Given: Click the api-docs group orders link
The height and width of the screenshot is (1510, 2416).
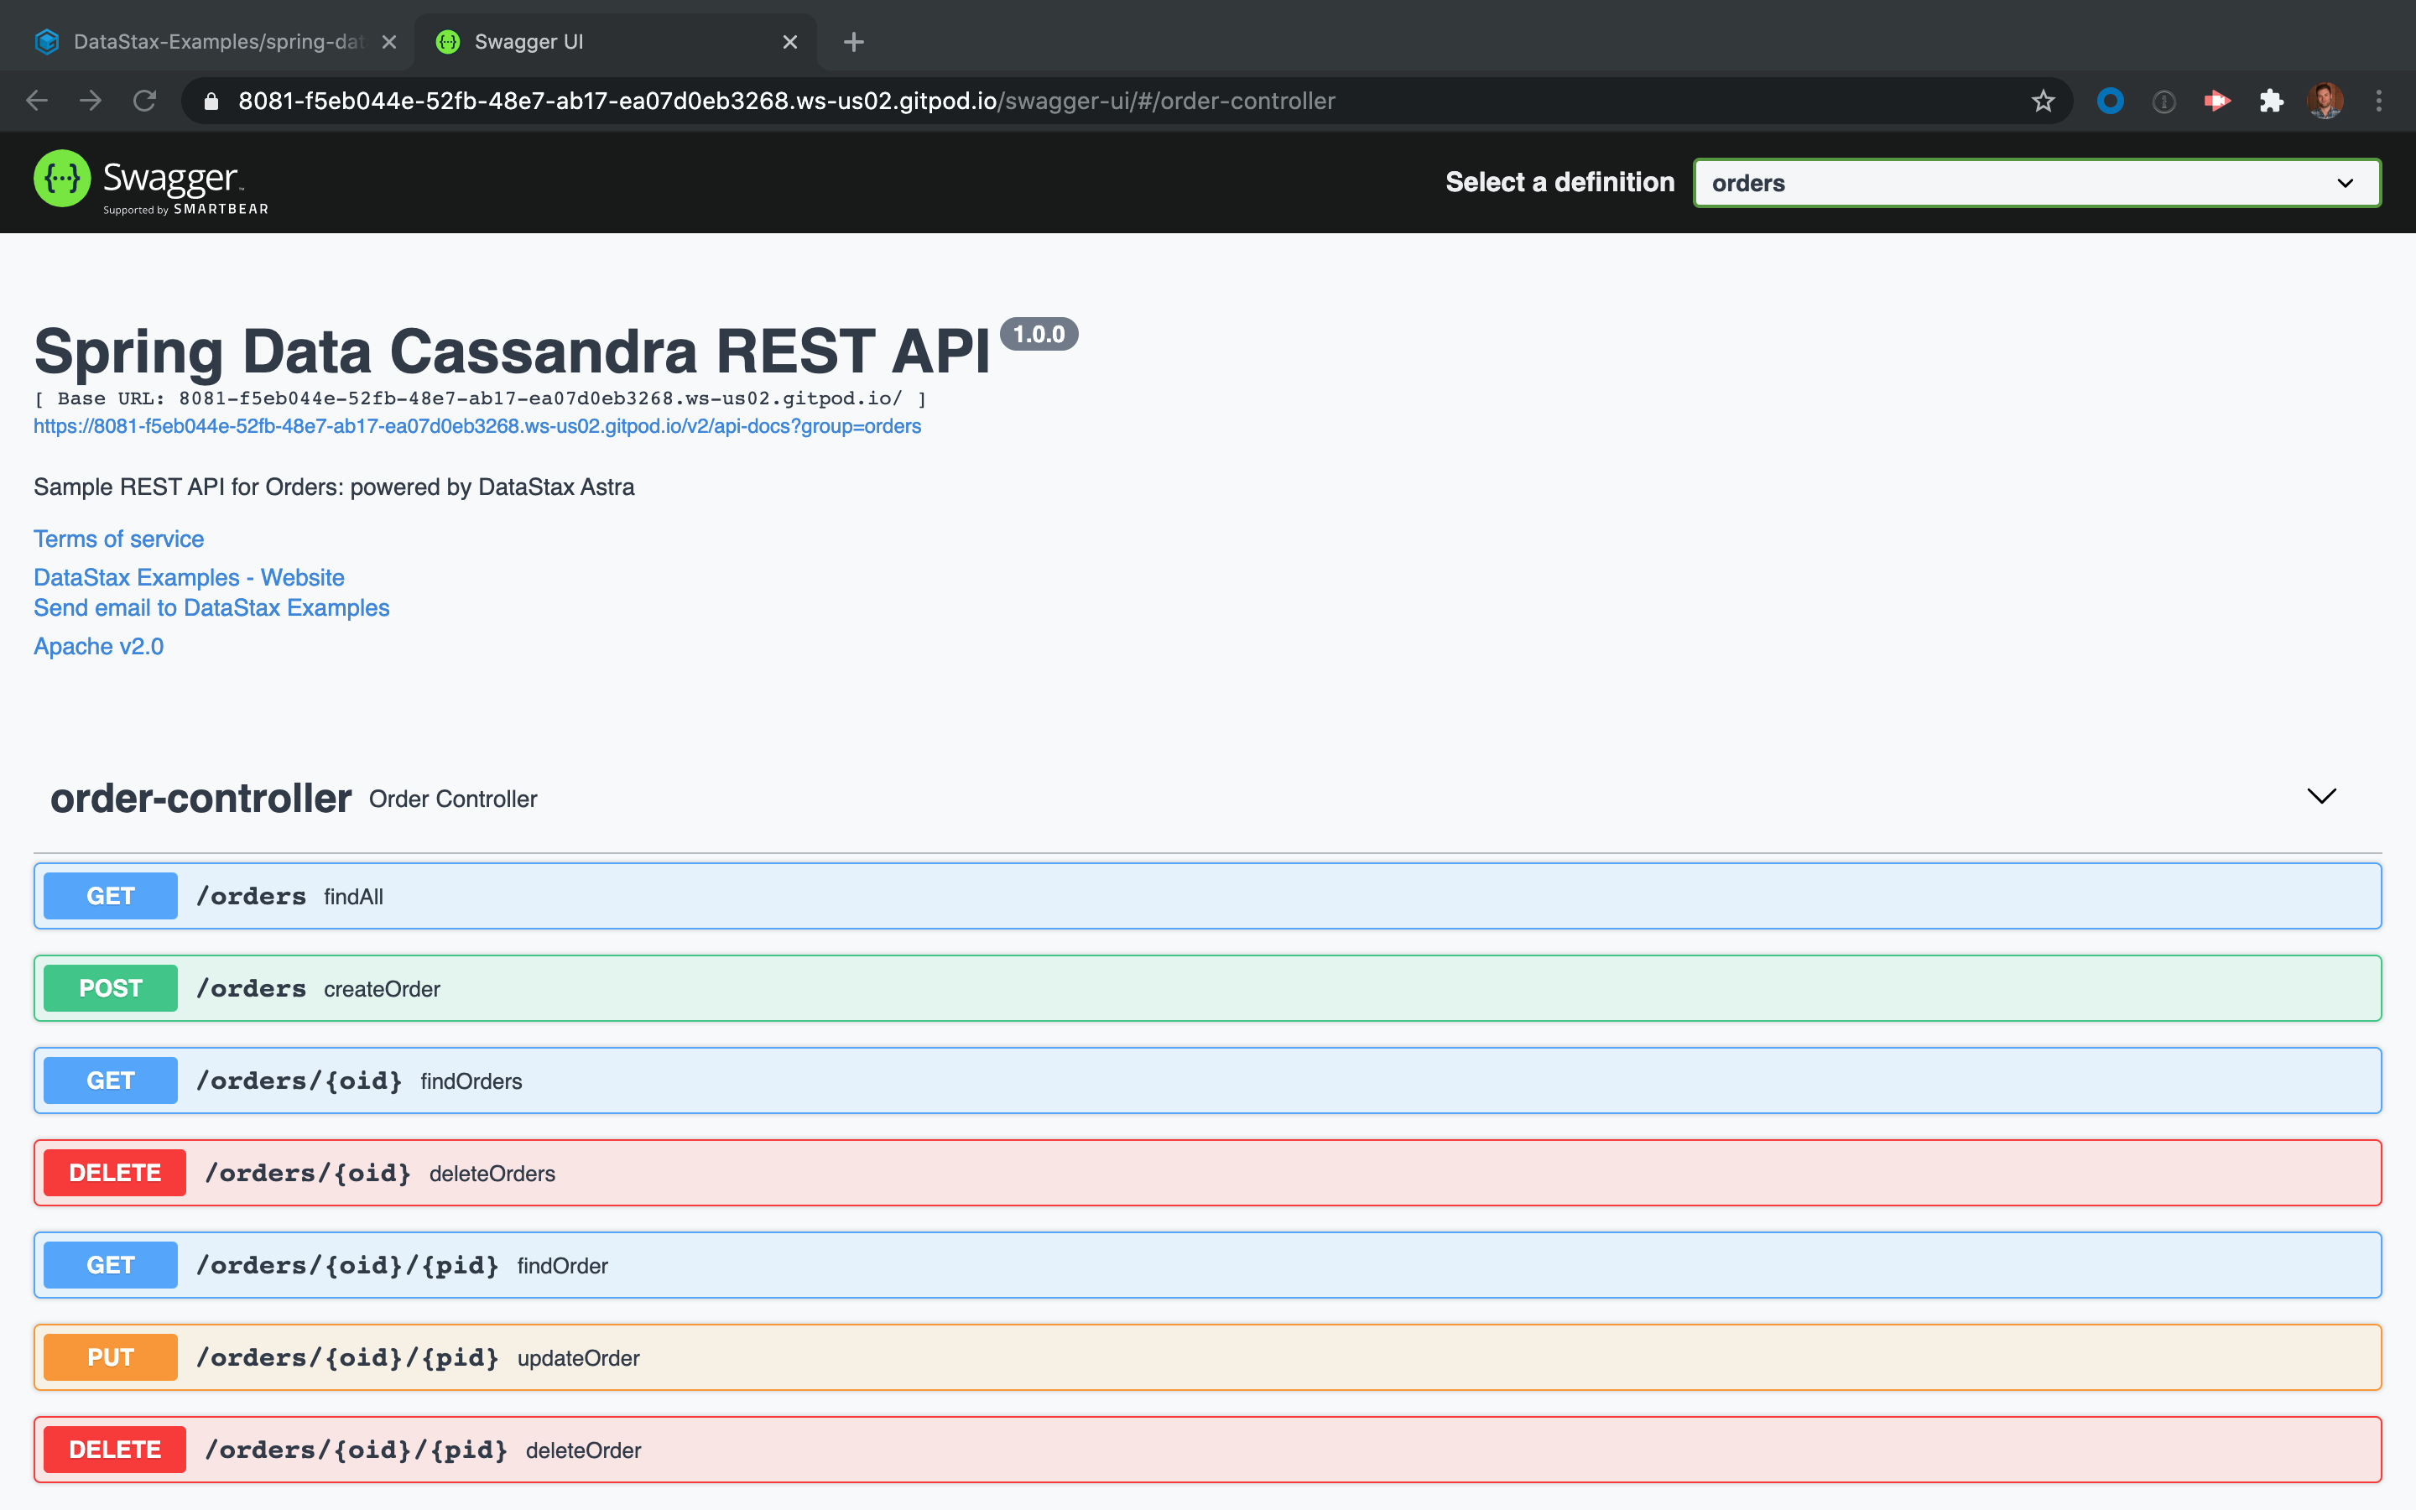Looking at the screenshot, I should pos(477,425).
